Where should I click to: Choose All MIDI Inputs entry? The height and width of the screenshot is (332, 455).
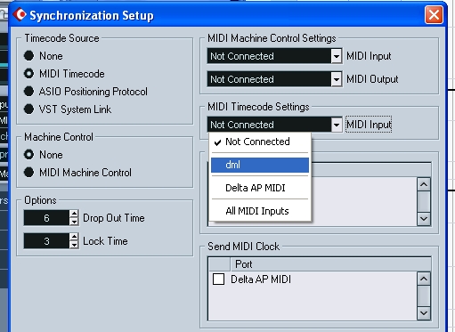(260, 211)
